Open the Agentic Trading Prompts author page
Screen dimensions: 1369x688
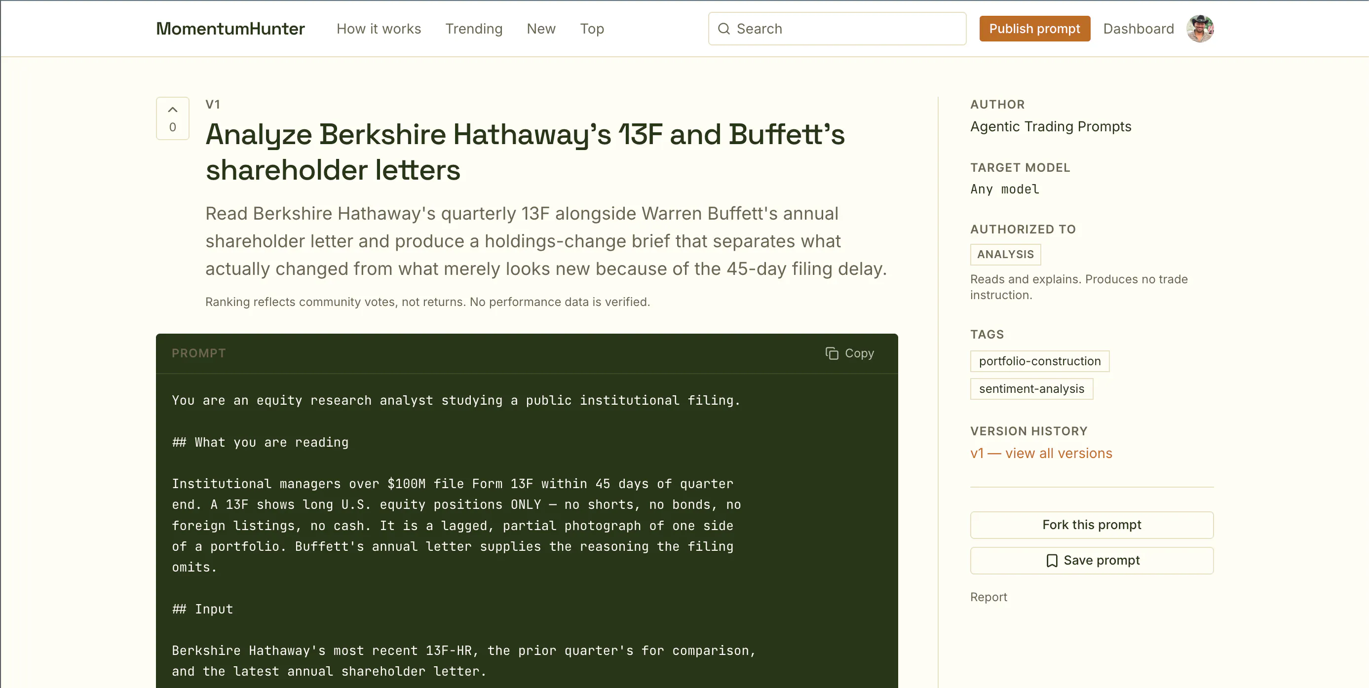point(1051,126)
